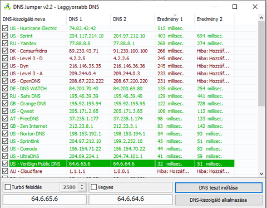The image size is (267, 208).
Task: Uncheck the US - Norton DNS checkbox
Action: 5,133
